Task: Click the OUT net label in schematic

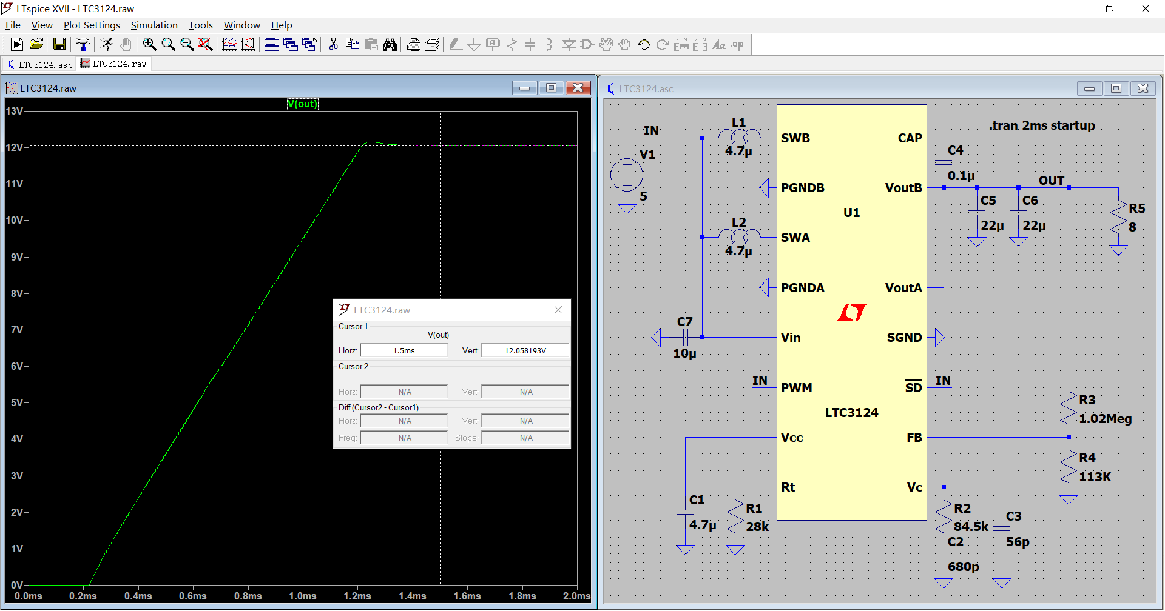Action: tap(1051, 180)
